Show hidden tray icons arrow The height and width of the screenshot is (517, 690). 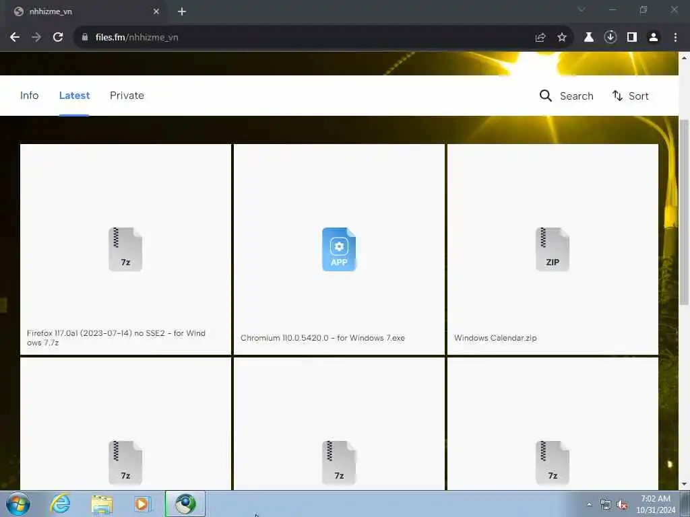coord(589,504)
